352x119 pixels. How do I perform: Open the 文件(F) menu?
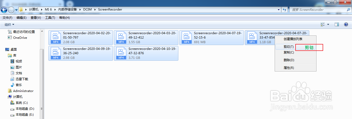7,18
